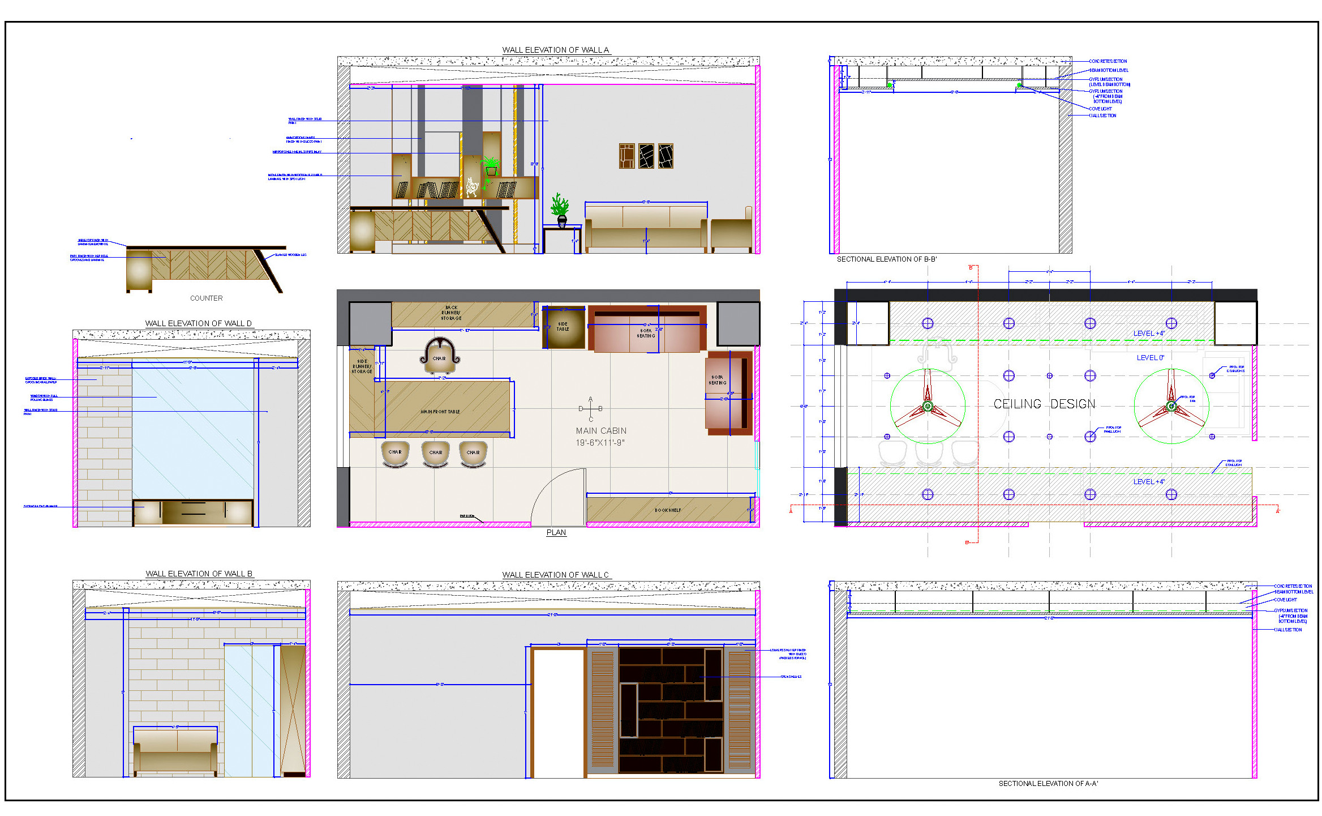1322x816 pixels.
Task: Click 'BEAM BOTTOM LEVEL' annotation in section B-B'
Action: point(1109,70)
